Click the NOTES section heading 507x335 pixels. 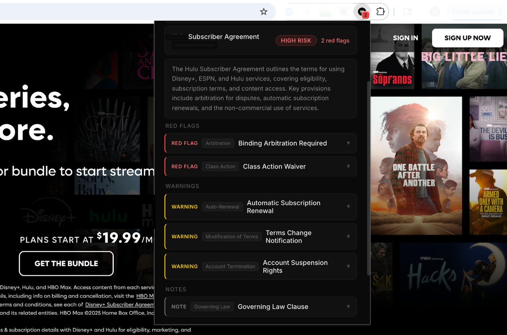pos(175,289)
